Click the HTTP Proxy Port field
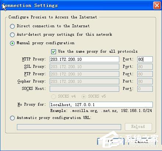Viewport: 162px width, 151px height. coord(145,59)
